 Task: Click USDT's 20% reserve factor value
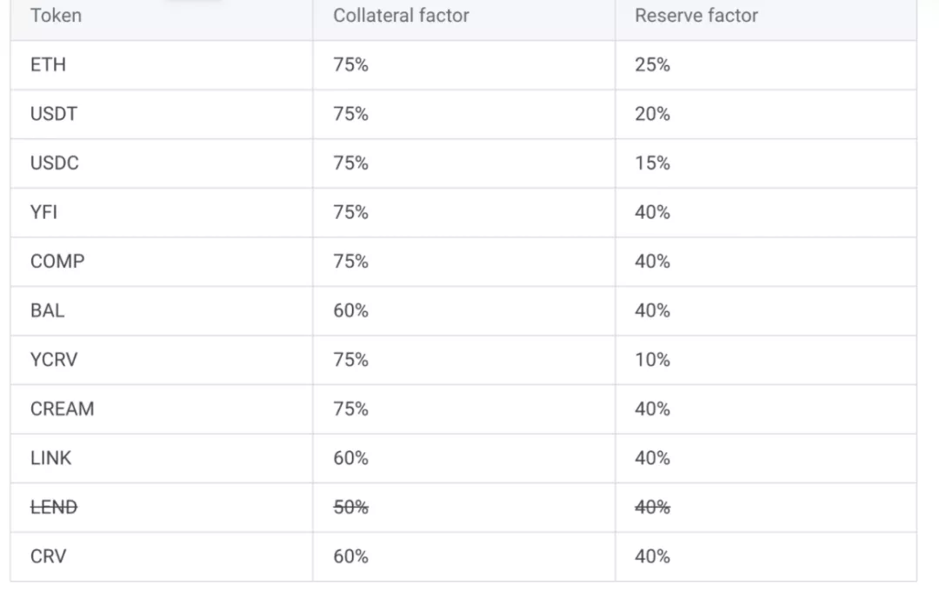click(652, 114)
